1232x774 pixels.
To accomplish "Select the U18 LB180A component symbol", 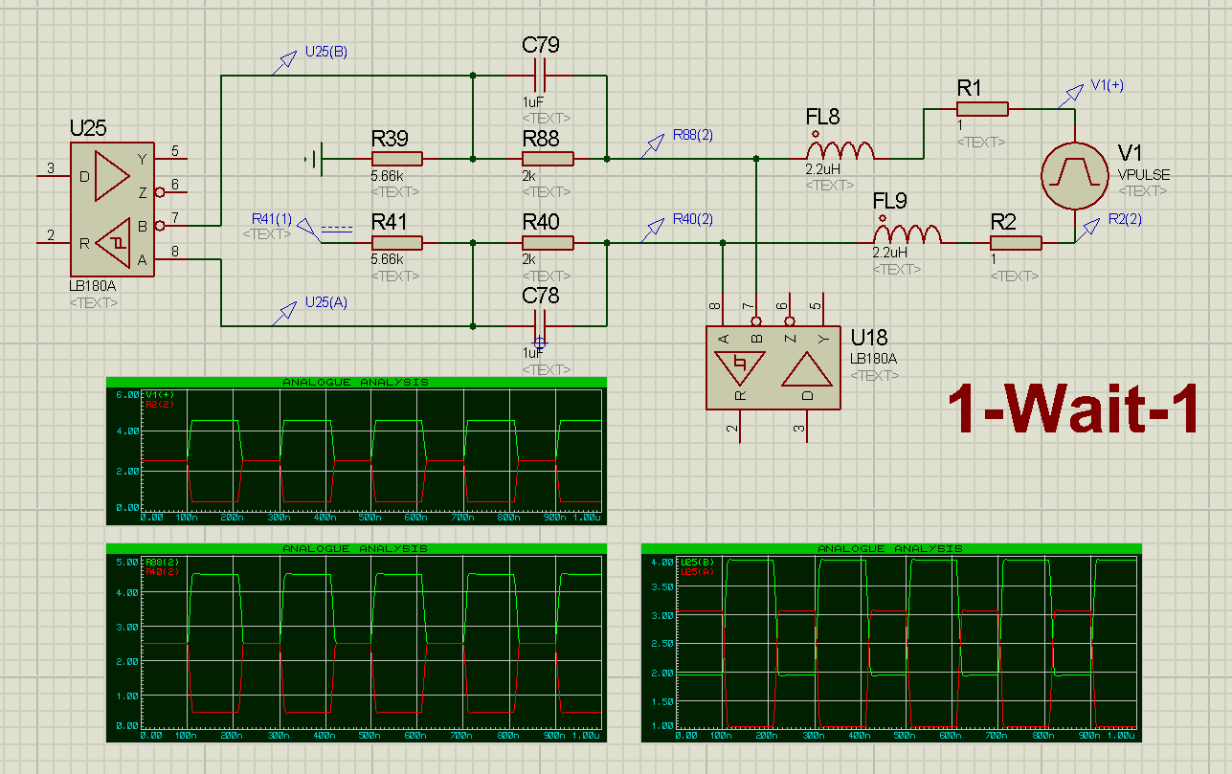I will [x=772, y=366].
